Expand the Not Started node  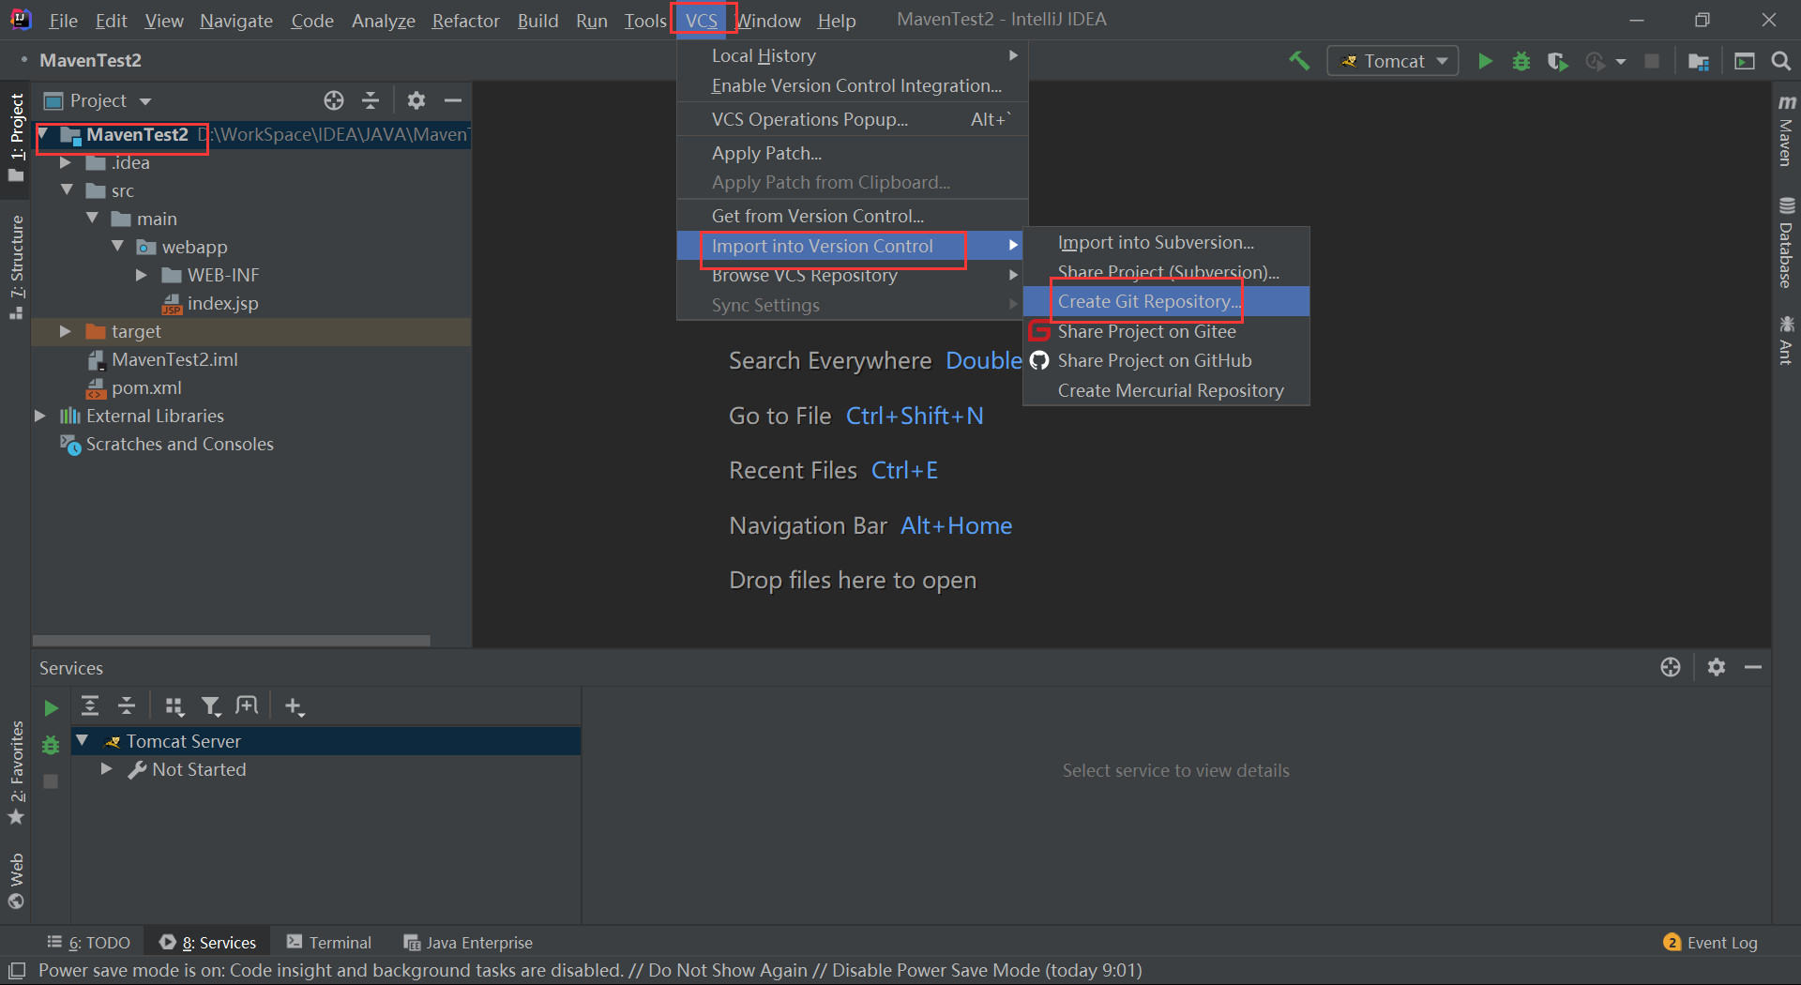(107, 769)
